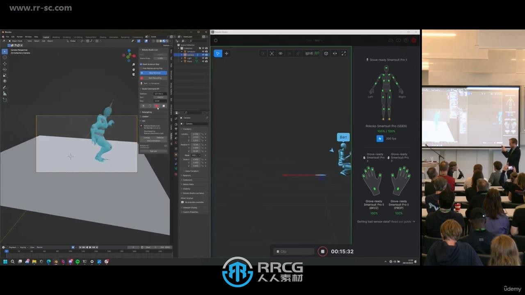Click the reset/refresh icon in Studio Command API
525x295 pixels.
150,106
